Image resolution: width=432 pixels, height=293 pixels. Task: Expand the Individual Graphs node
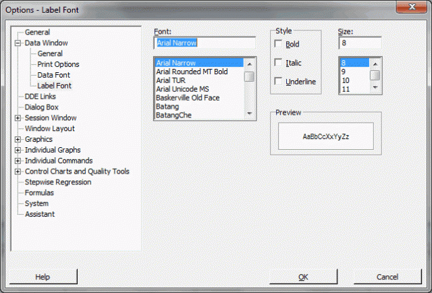point(18,150)
